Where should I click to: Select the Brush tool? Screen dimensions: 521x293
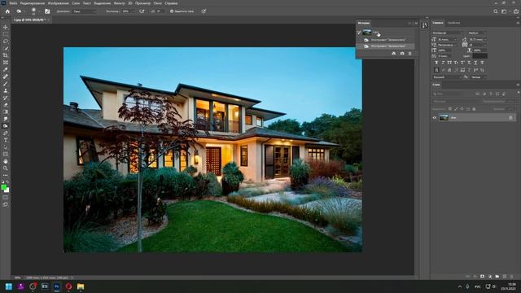click(x=6, y=83)
